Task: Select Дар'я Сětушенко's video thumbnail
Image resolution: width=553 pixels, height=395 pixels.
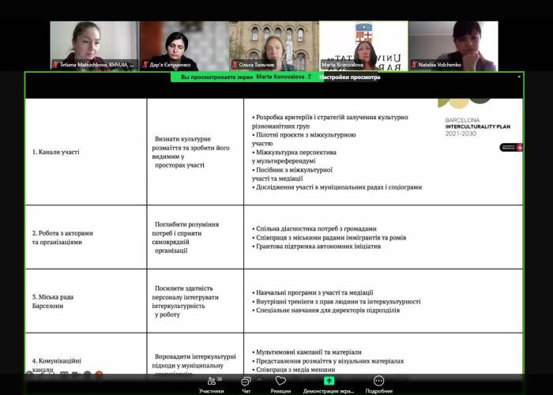Action: [x=184, y=45]
